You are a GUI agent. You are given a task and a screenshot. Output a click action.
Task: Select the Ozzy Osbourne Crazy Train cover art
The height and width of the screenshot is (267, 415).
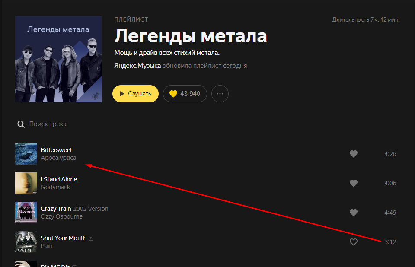pos(26,213)
